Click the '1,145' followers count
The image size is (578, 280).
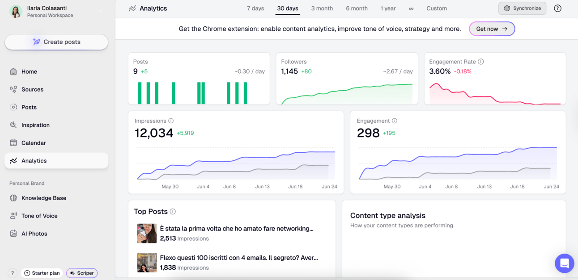[x=289, y=71]
